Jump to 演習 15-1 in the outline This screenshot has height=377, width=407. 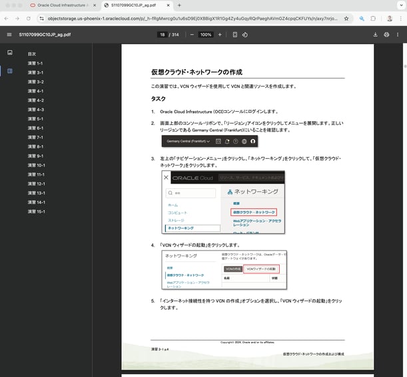point(37,211)
